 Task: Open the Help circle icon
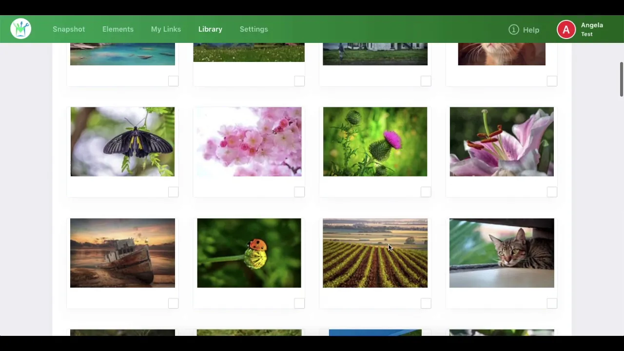tap(513, 30)
